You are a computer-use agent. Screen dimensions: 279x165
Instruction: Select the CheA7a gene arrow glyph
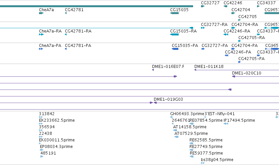coord(41,13)
